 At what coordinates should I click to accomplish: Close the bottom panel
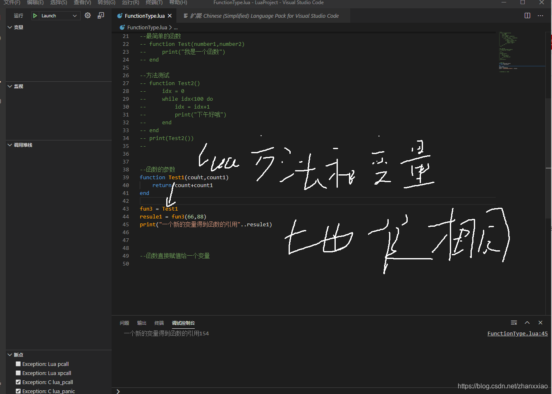[540, 323]
